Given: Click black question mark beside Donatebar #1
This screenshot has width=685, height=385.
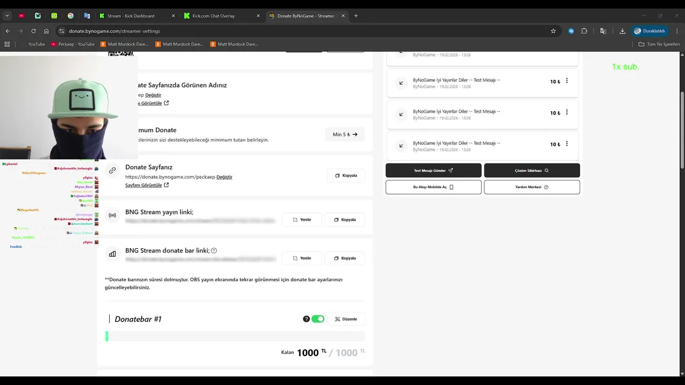Looking at the screenshot, I should point(306,319).
